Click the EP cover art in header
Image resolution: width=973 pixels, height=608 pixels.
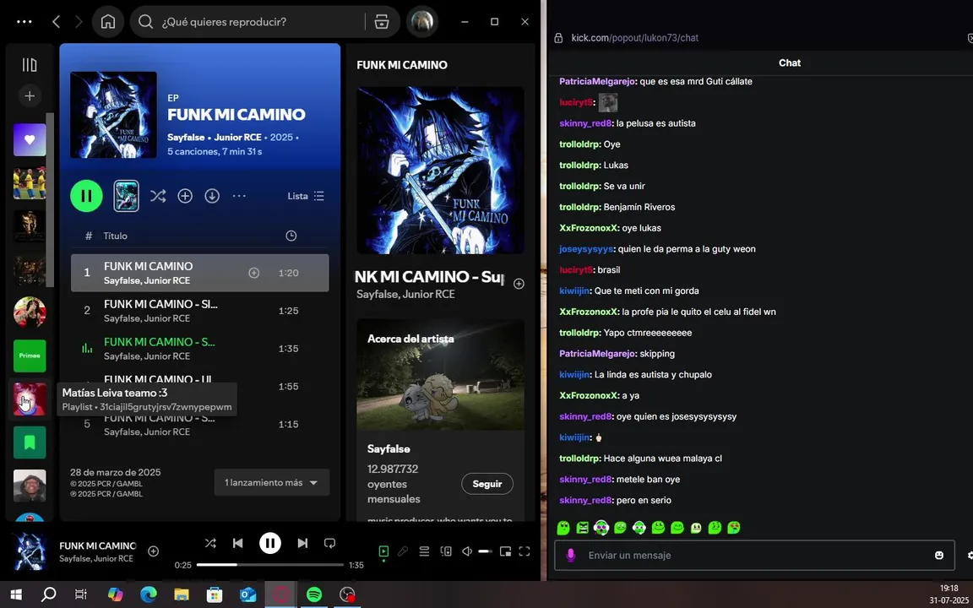tap(113, 115)
